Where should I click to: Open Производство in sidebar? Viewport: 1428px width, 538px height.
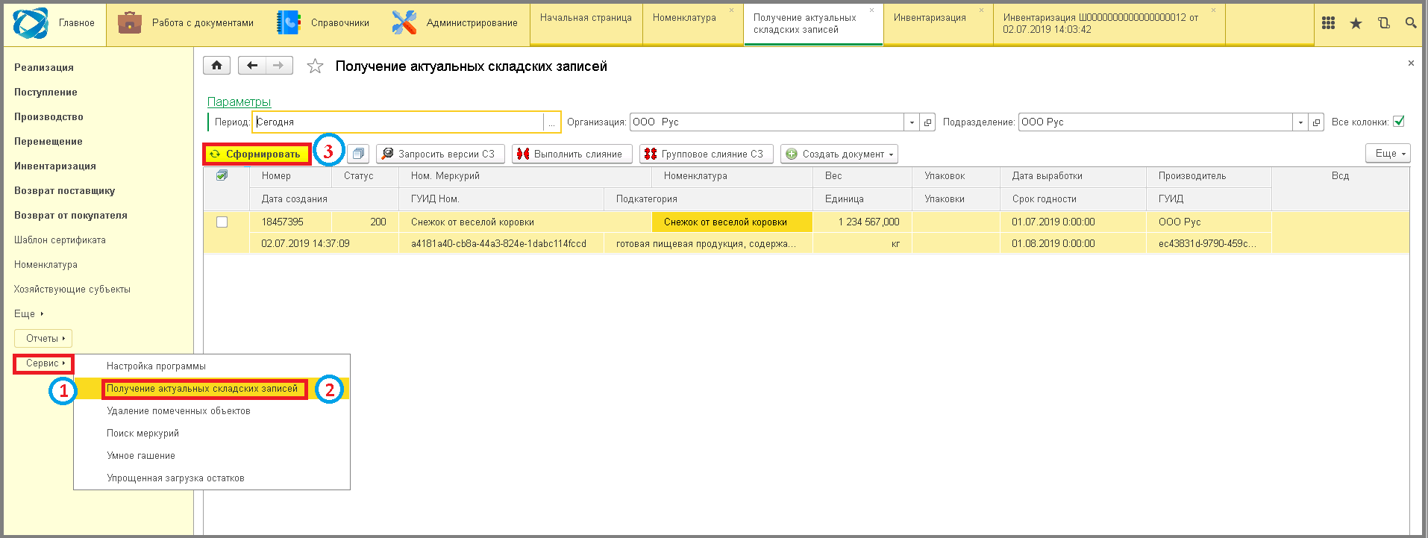pyautogui.click(x=48, y=116)
